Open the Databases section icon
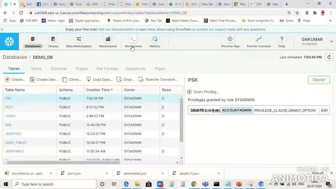This screenshot has width=336, height=189. tap(33, 41)
